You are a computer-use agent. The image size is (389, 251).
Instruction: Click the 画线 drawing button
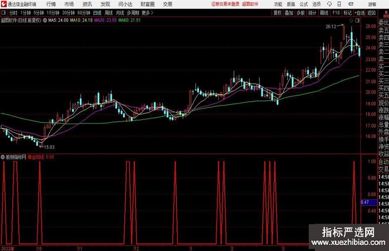pyautogui.click(x=324, y=13)
